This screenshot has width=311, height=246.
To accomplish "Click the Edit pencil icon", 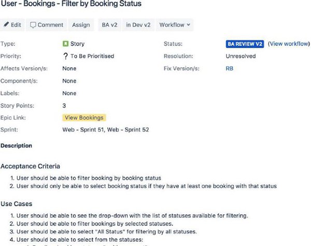I will coord(6,24).
